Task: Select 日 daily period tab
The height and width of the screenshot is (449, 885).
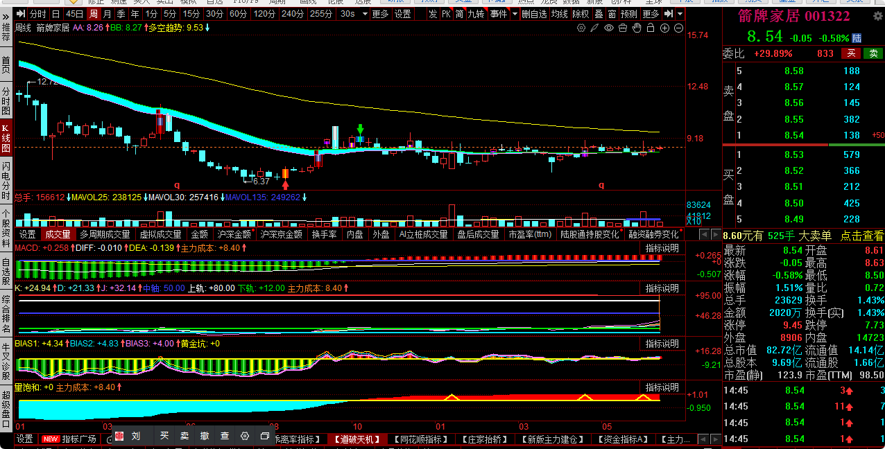Action: (x=55, y=14)
